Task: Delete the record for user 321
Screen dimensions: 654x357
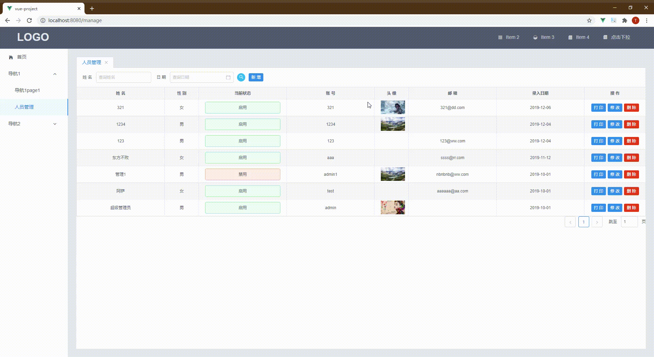Action: point(632,108)
